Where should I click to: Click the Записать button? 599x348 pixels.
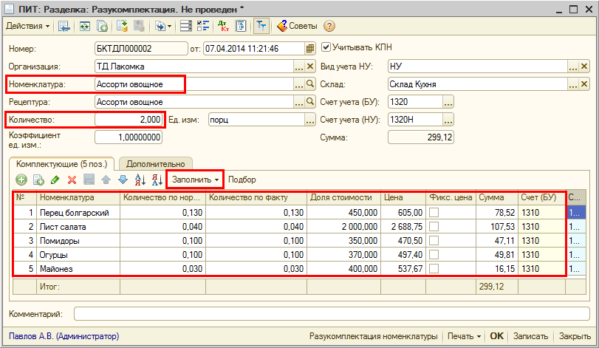(530, 336)
